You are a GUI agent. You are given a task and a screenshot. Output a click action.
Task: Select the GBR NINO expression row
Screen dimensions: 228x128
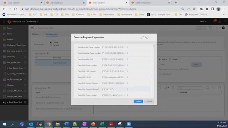point(114,77)
